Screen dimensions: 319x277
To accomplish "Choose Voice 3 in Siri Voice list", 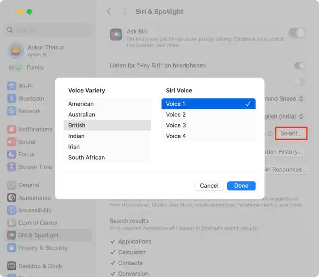I will pyautogui.click(x=208, y=125).
